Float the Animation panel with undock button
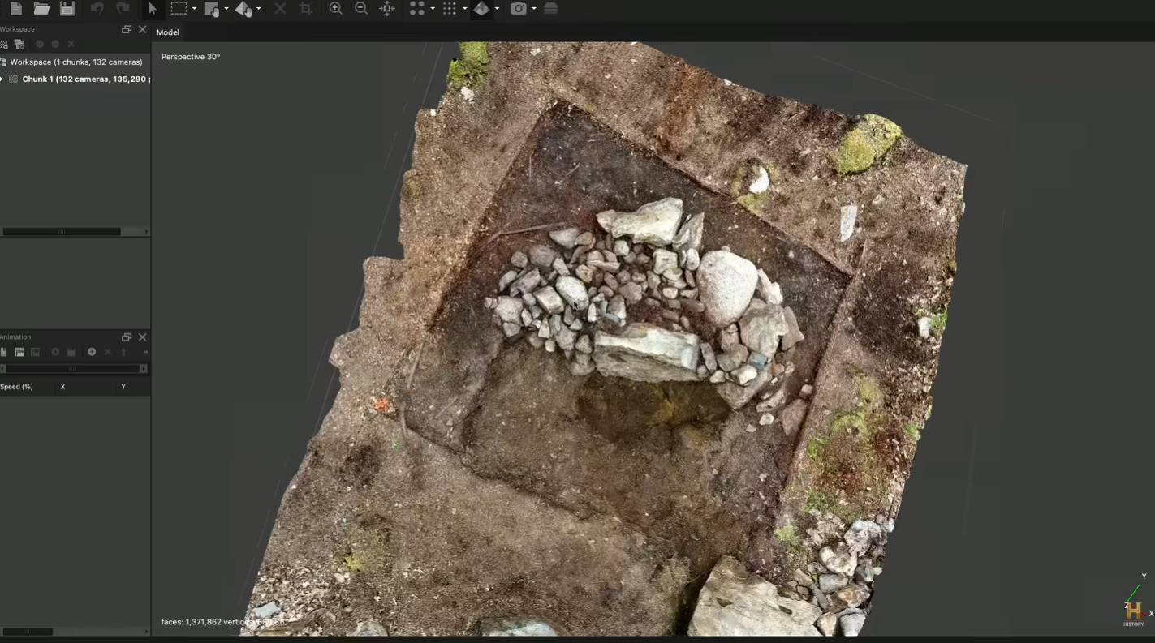Screen dimensions: 1155x643 pos(127,337)
